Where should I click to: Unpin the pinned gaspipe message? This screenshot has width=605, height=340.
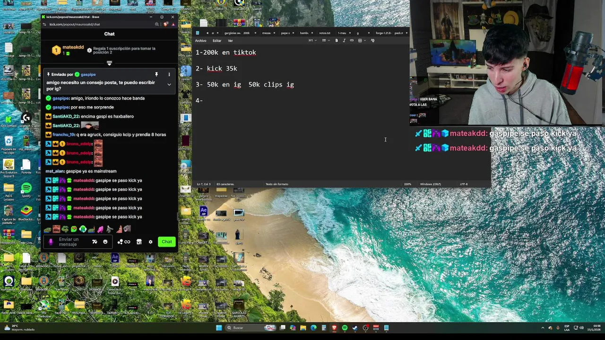click(x=156, y=75)
